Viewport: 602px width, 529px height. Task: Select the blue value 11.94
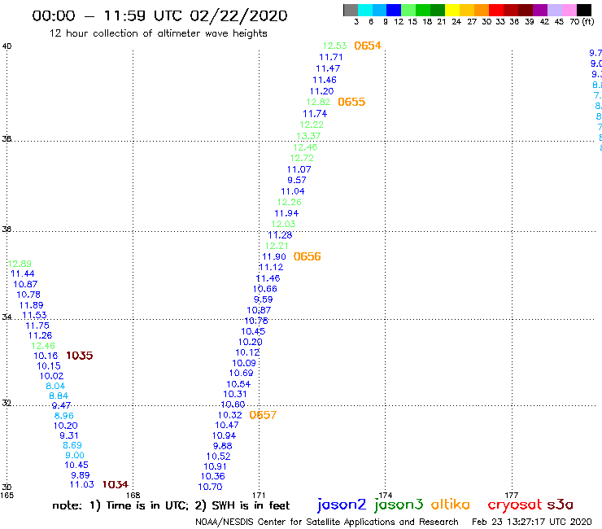[x=286, y=213]
